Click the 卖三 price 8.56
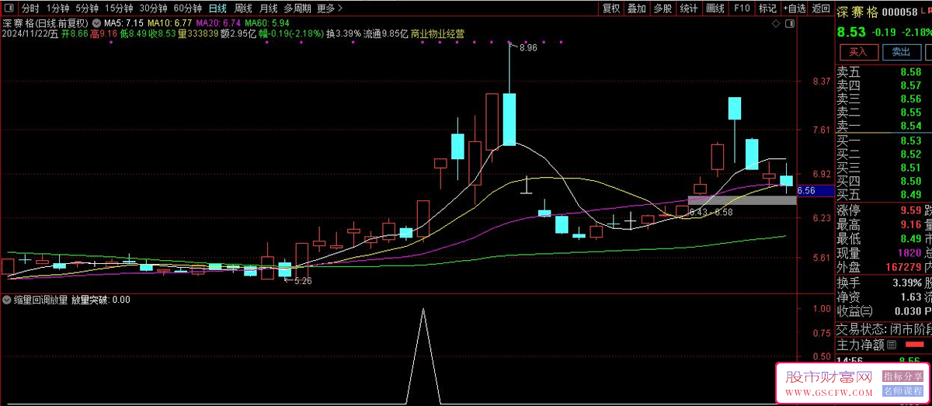 910,99
